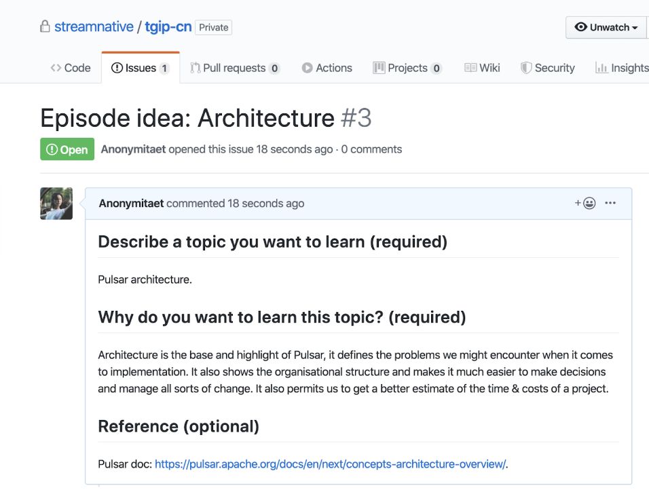Viewport: 649px width, 494px height.
Task: Click the issue number #3
Action: point(356,118)
